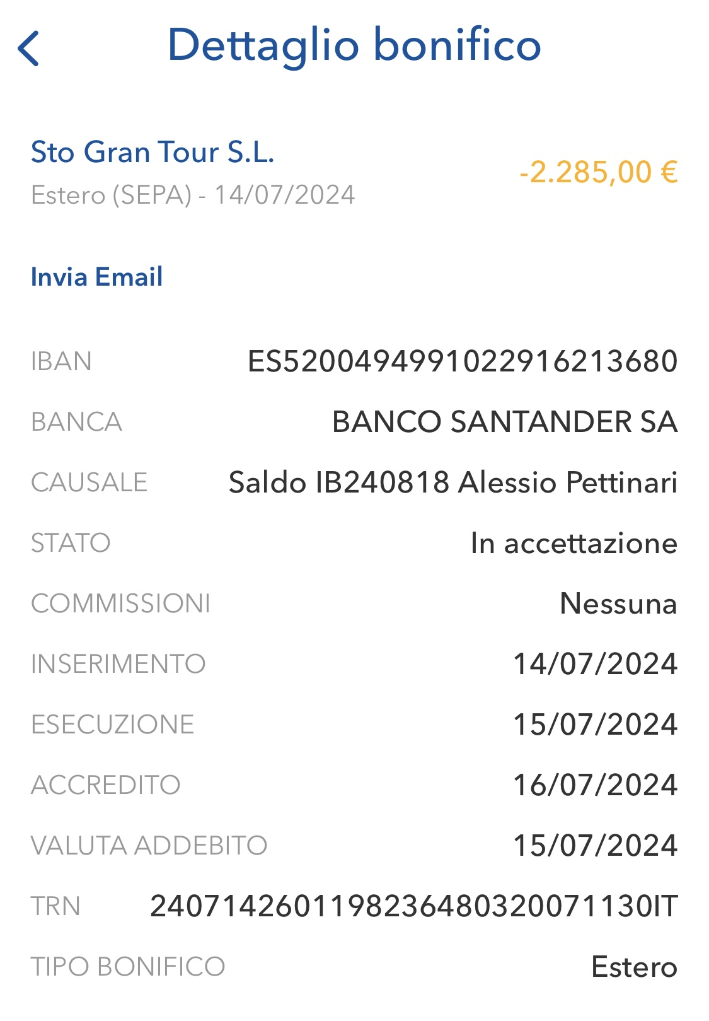Click the -2.285,00 € amount
Image resolution: width=709 pixels, height=1021 pixels.
[x=599, y=172]
